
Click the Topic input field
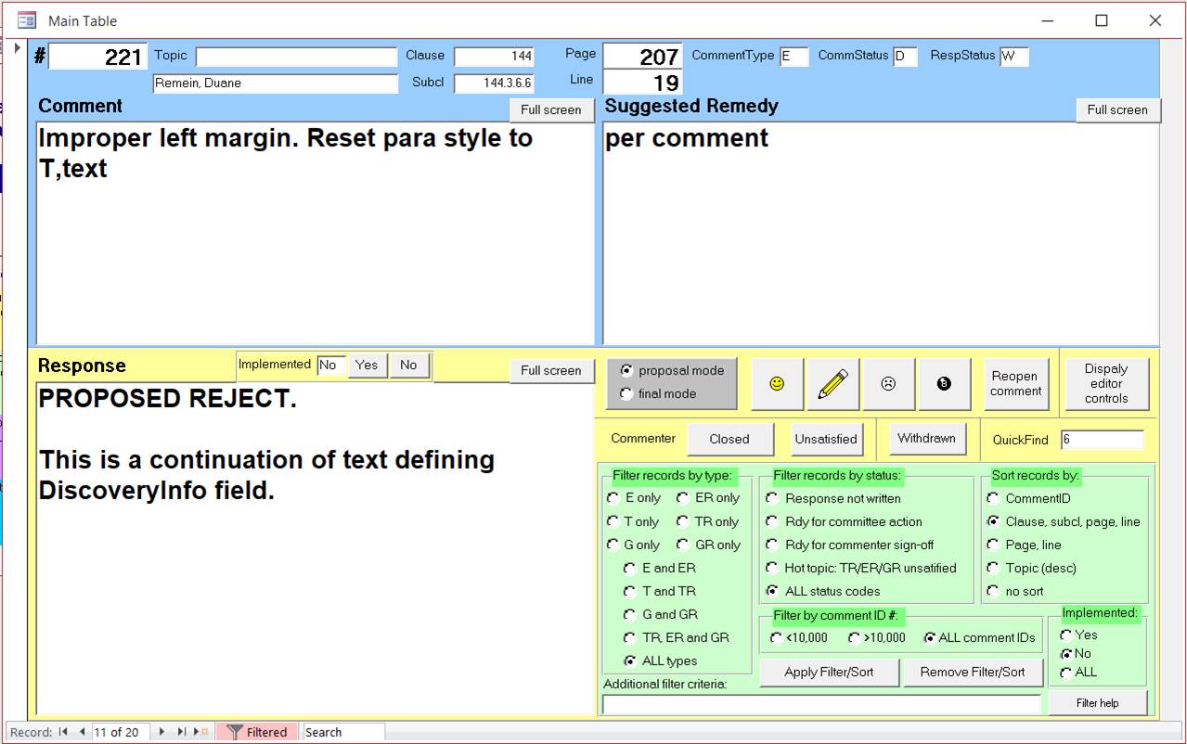click(x=296, y=57)
